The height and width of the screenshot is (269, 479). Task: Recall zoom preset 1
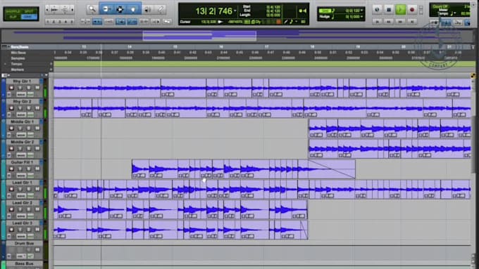click(48, 22)
